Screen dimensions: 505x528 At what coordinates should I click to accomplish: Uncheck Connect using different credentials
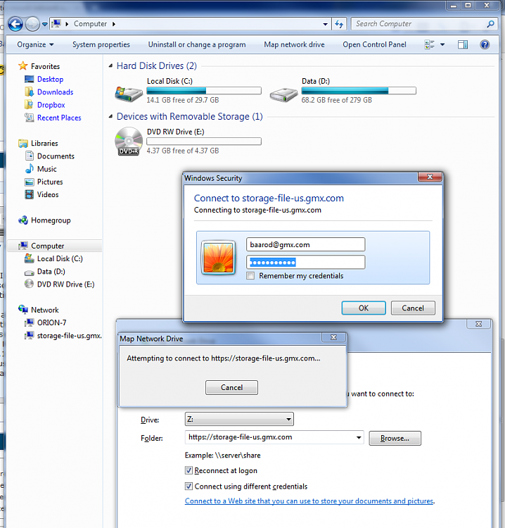click(188, 486)
